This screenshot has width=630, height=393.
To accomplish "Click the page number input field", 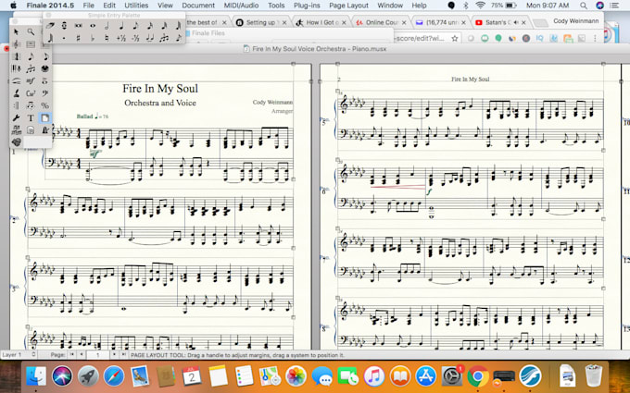I will (98, 355).
